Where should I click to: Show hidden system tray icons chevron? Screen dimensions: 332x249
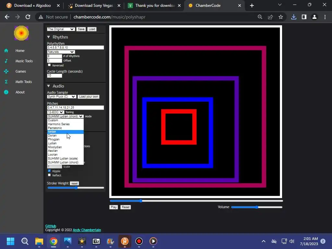[x=264, y=241]
